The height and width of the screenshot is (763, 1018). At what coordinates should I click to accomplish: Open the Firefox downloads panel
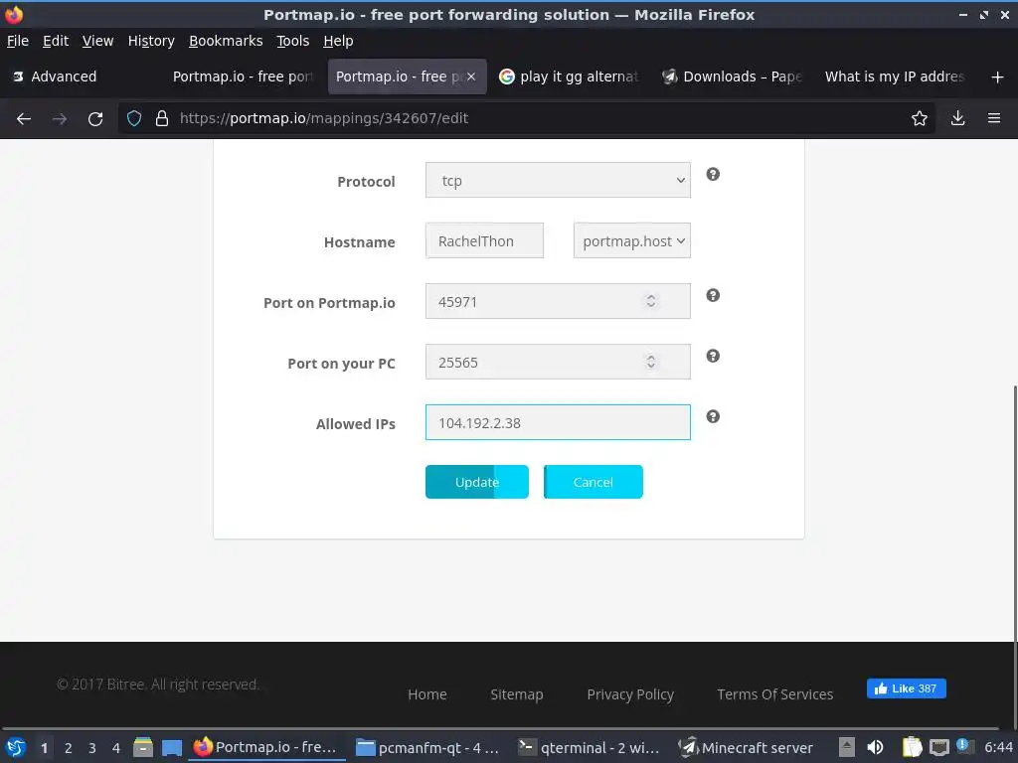pyautogui.click(x=957, y=119)
